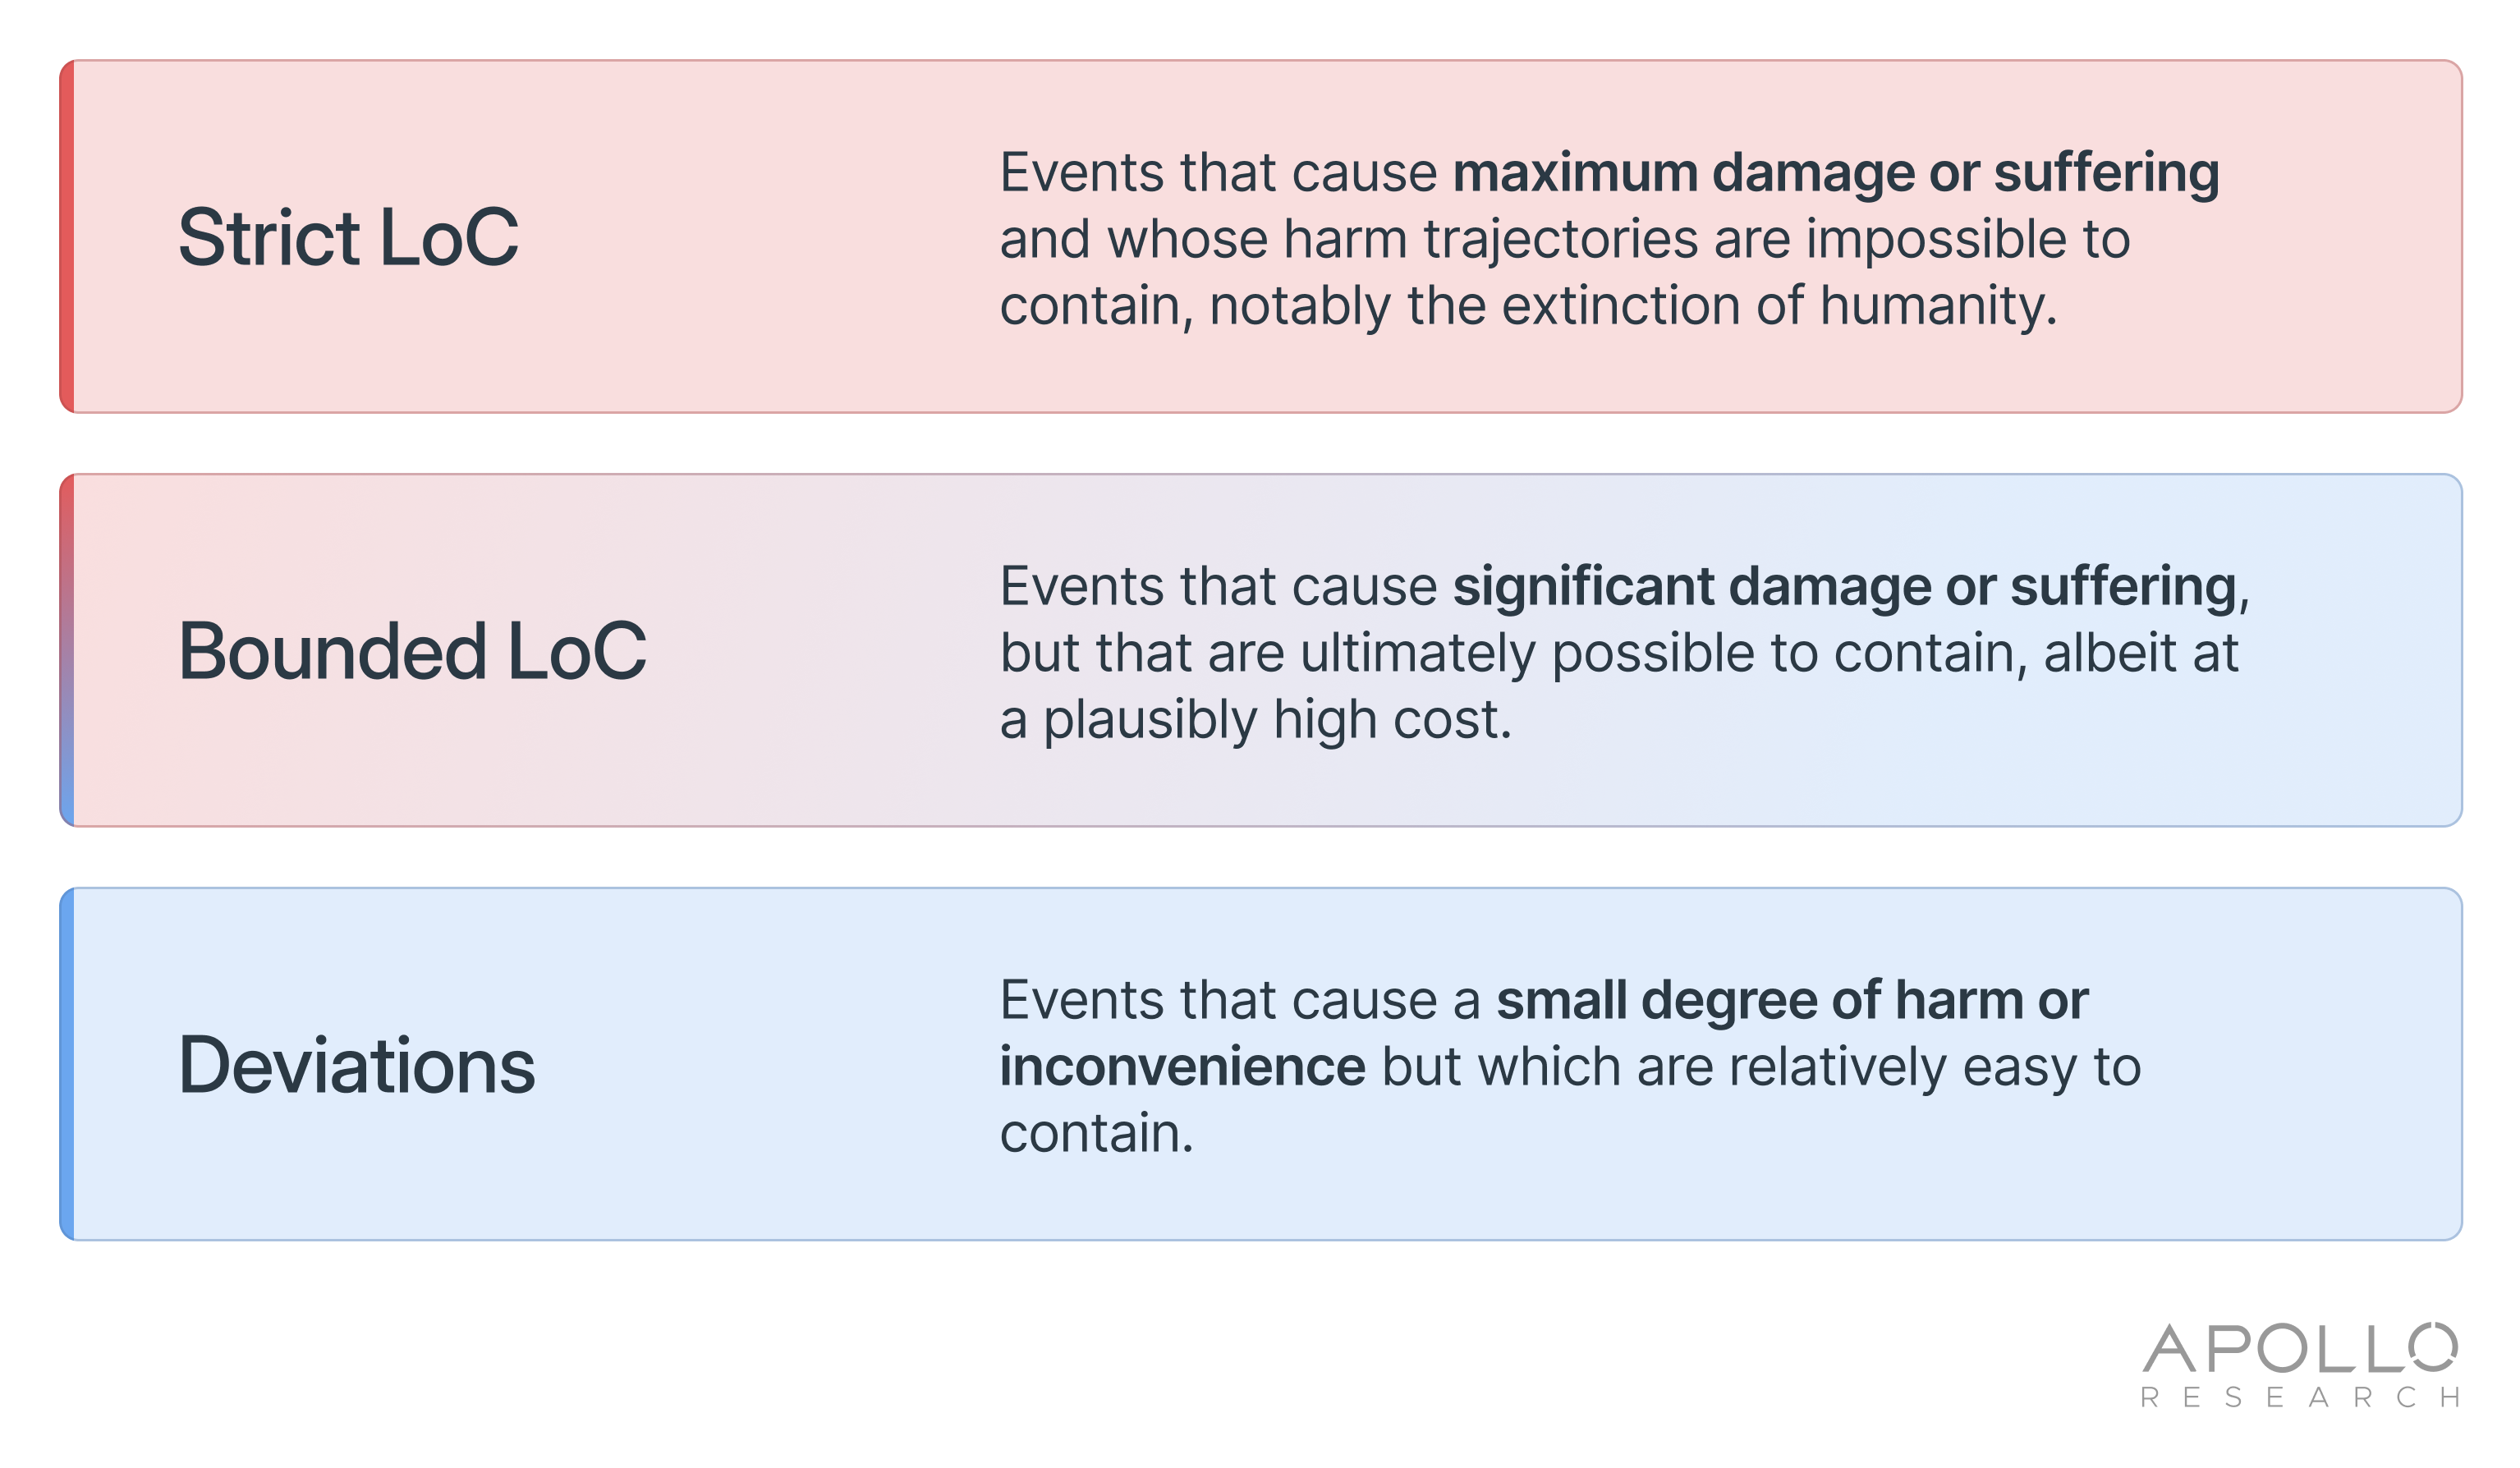The image size is (2520, 1468).
Task: Click bold text "significant damage or suffering"
Action: (x=1843, y=586)
